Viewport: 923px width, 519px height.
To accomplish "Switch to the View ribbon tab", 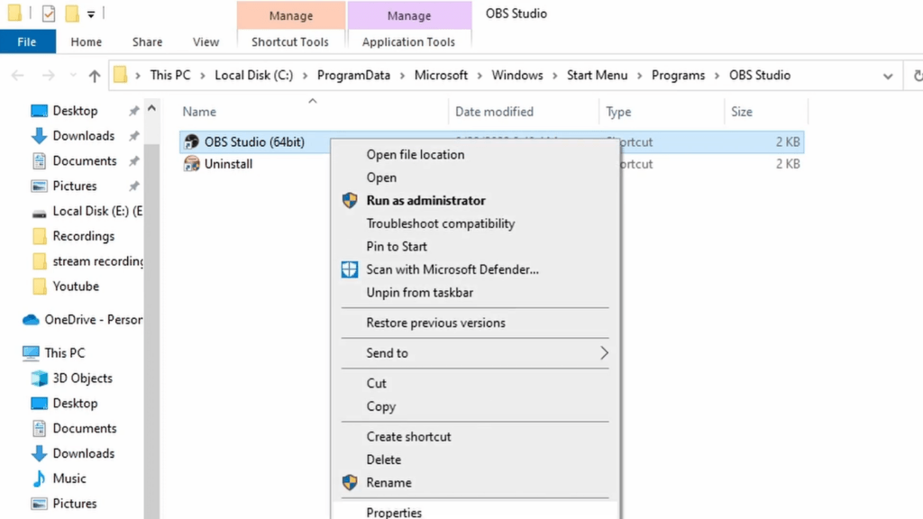I will (x=206, y=41).
